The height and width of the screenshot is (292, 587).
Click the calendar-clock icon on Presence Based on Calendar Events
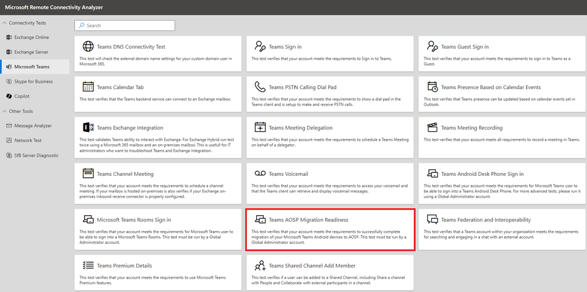432,87
